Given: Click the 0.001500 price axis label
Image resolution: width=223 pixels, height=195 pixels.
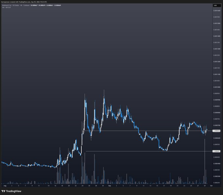Looking at the screenshot, I should [x=217, y=23].
